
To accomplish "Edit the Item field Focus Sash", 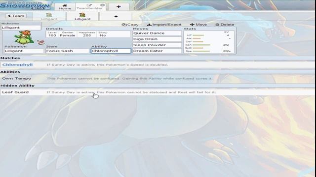I will (x=67, y=51).
